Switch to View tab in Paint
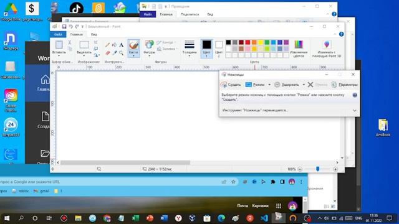 click(94, 34)
